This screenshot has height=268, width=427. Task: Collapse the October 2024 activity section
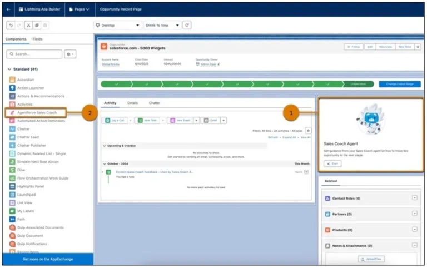[105, 164]
